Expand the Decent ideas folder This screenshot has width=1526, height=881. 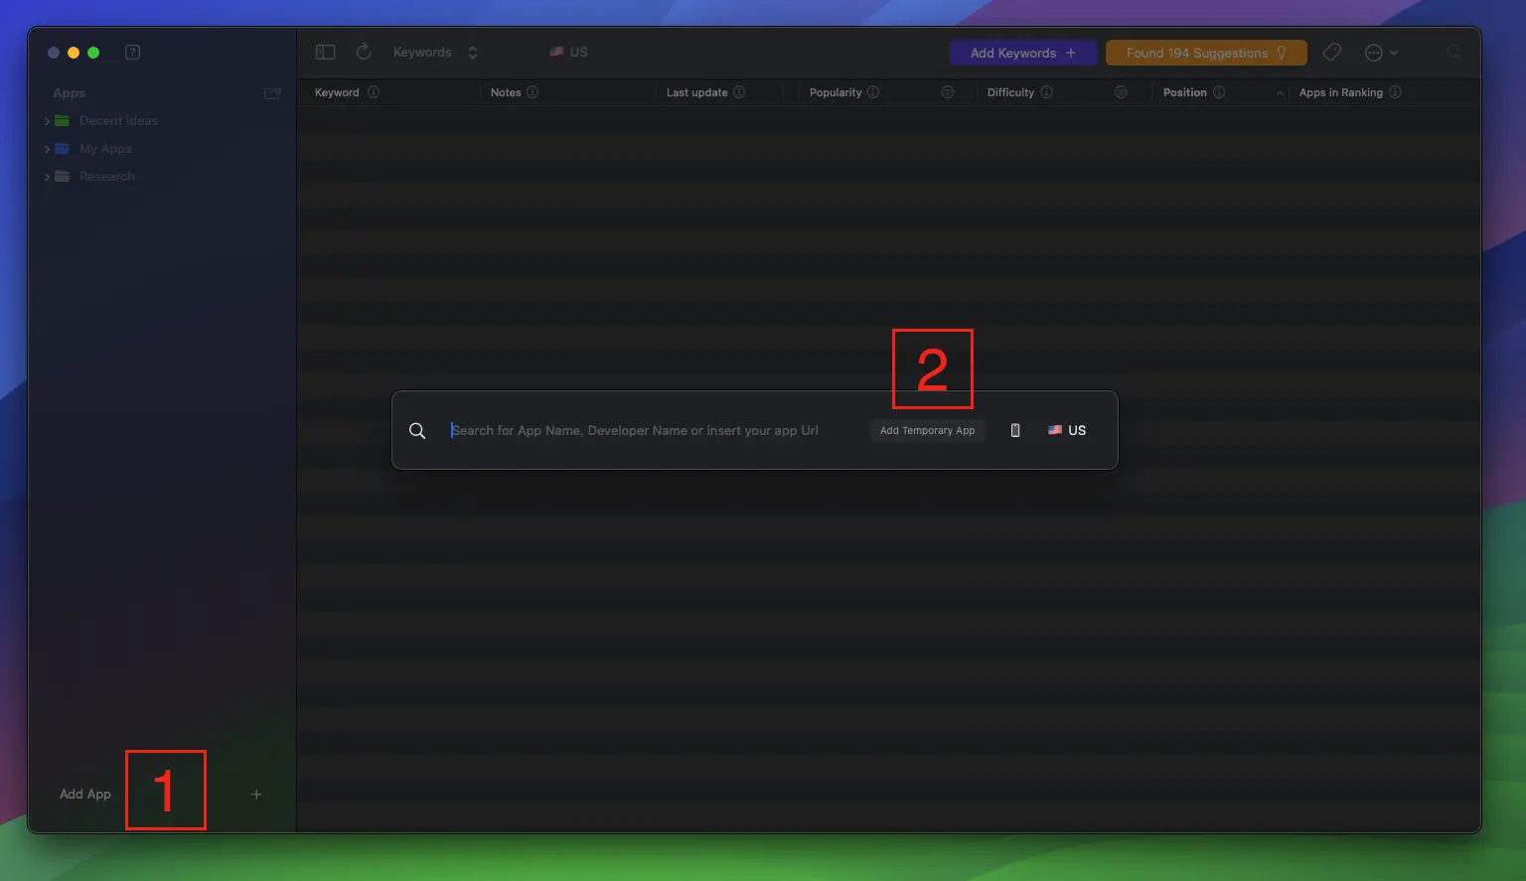(x=47, y=121)
